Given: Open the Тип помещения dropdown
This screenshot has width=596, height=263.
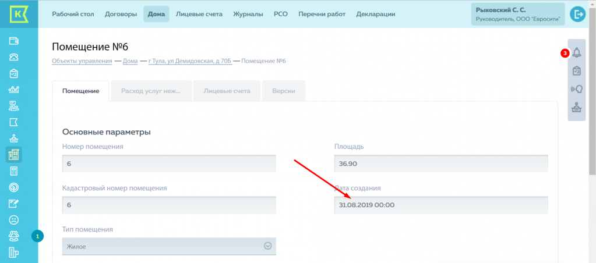Looking at the screenshot, I should (169, 246).
